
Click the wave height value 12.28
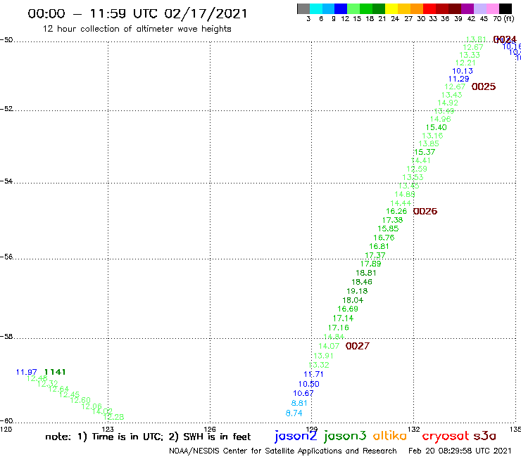(x=113, y=417)
